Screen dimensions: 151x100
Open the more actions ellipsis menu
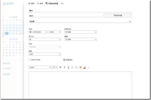[62, 4]
